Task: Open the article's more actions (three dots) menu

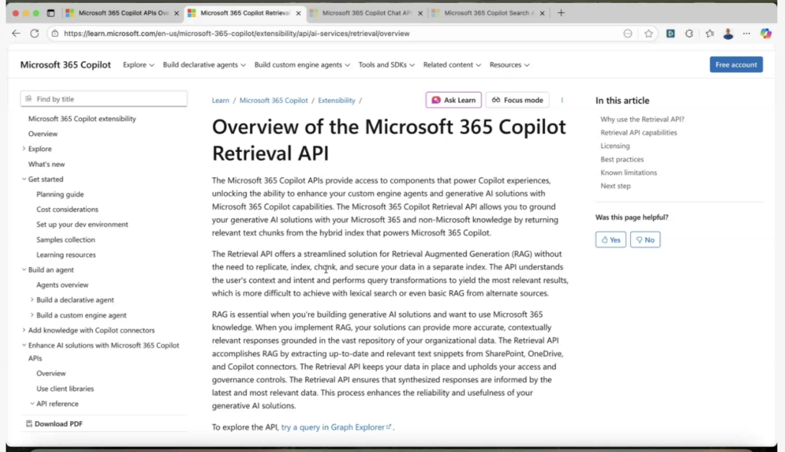Action: 562,100
